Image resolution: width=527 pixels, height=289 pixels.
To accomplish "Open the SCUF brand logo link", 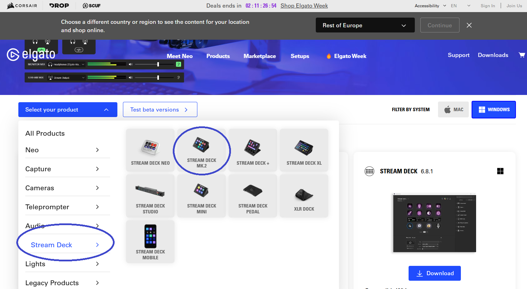I will tap(91, 6).
